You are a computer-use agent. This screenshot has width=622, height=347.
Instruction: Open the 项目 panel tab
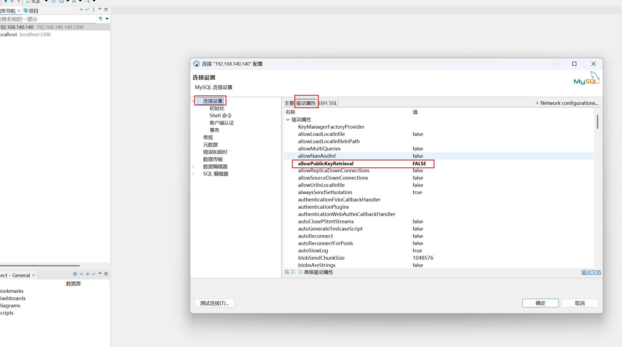pyautogui.click(x=33, y=11)
